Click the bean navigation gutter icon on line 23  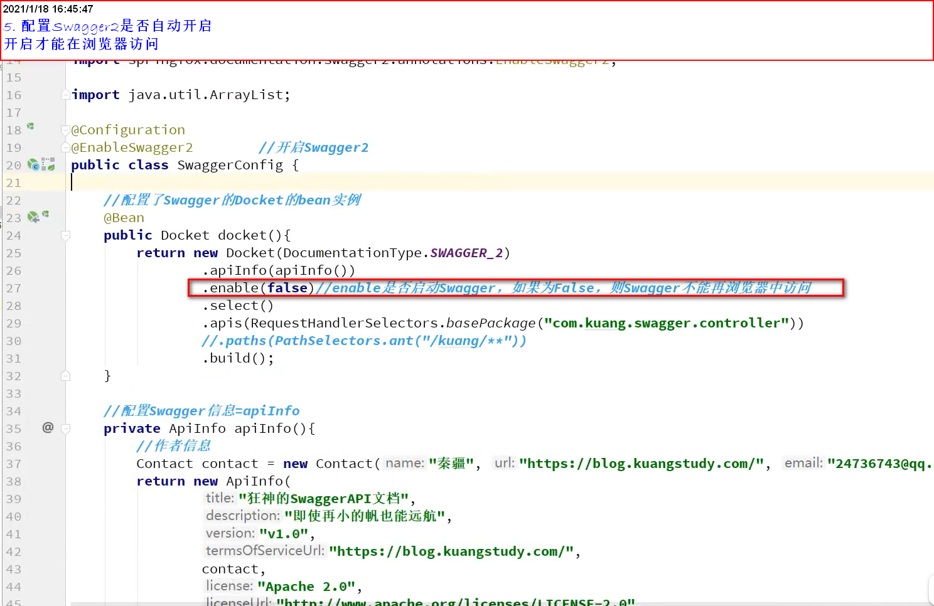pyautogui.click(x=33, y=217)
